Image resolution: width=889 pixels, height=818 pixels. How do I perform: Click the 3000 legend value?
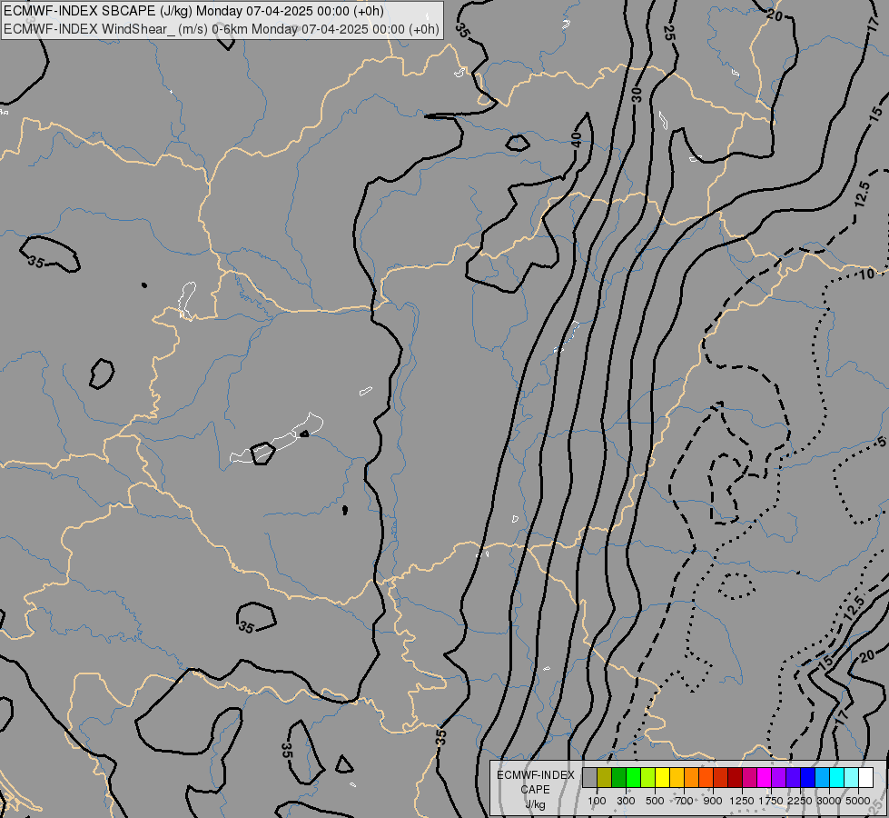pos(829,801)
